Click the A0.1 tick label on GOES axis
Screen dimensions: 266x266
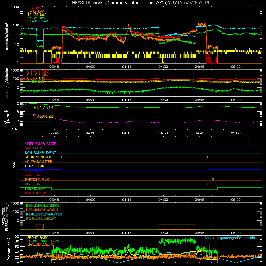coord(15,129)
